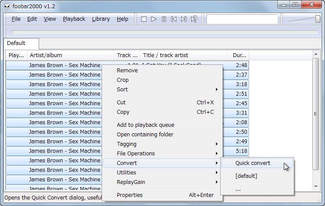Select the track with duration 2:37
This screenshot has width=325, height=206.
[127, 75]
